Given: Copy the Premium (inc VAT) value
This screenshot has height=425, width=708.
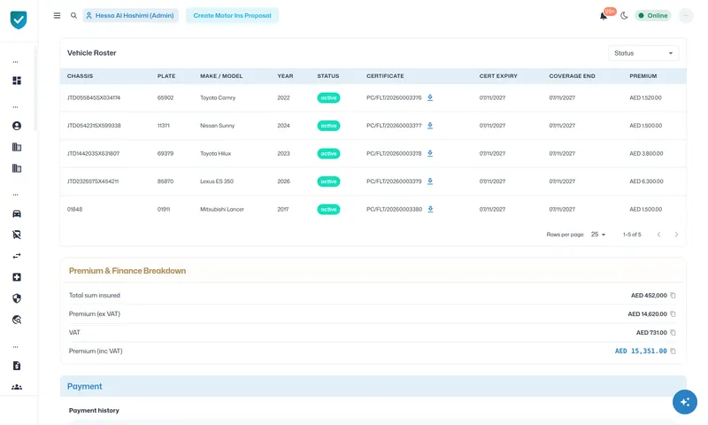Looking at the screenshot, I should (673, 351).
